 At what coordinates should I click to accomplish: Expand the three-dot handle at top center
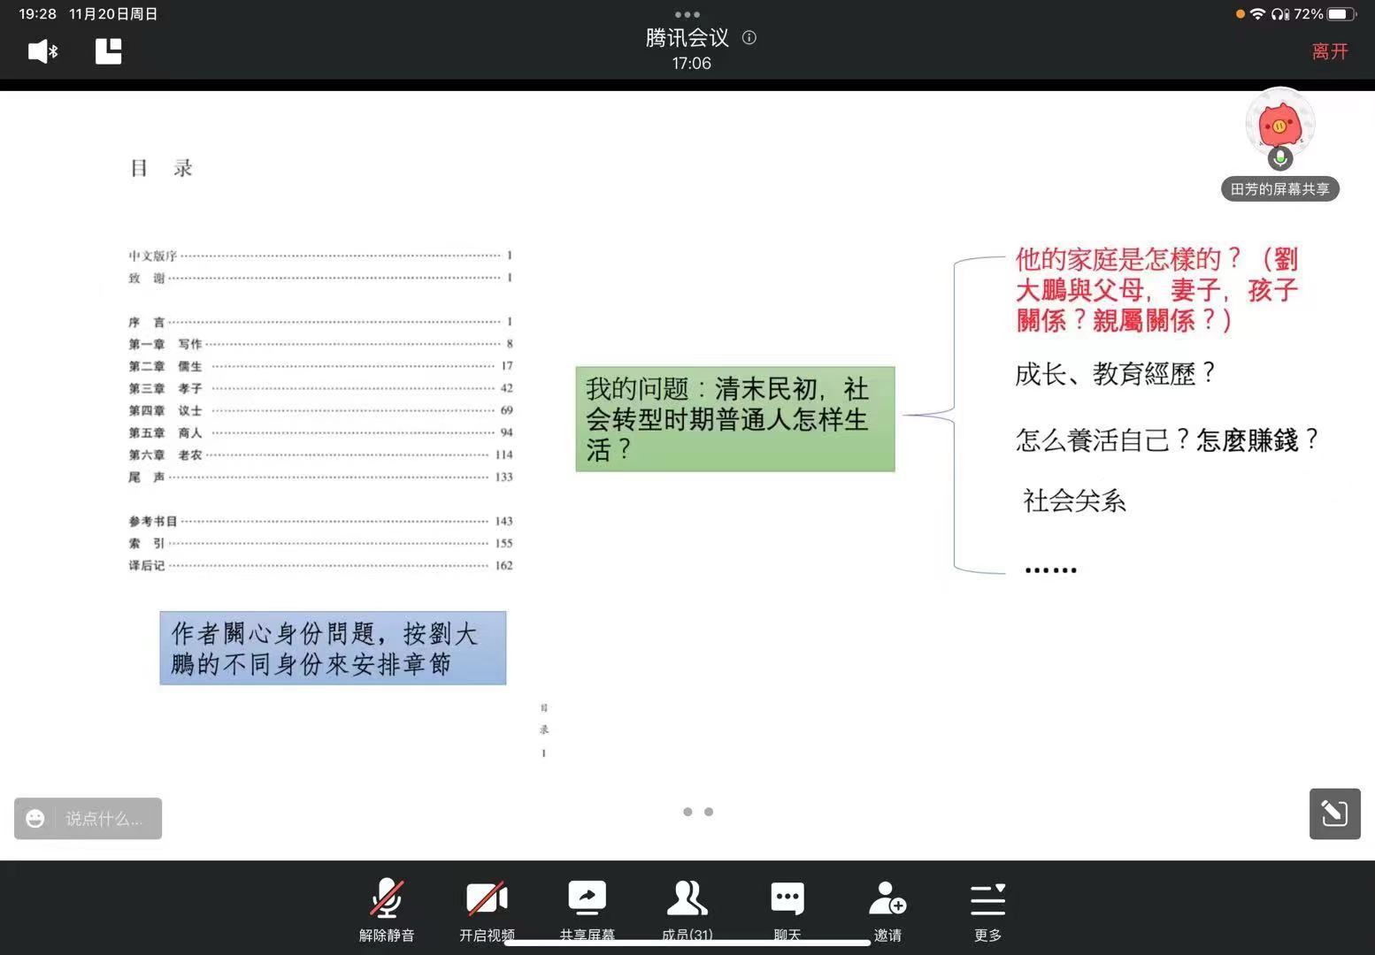pos(687,14)
